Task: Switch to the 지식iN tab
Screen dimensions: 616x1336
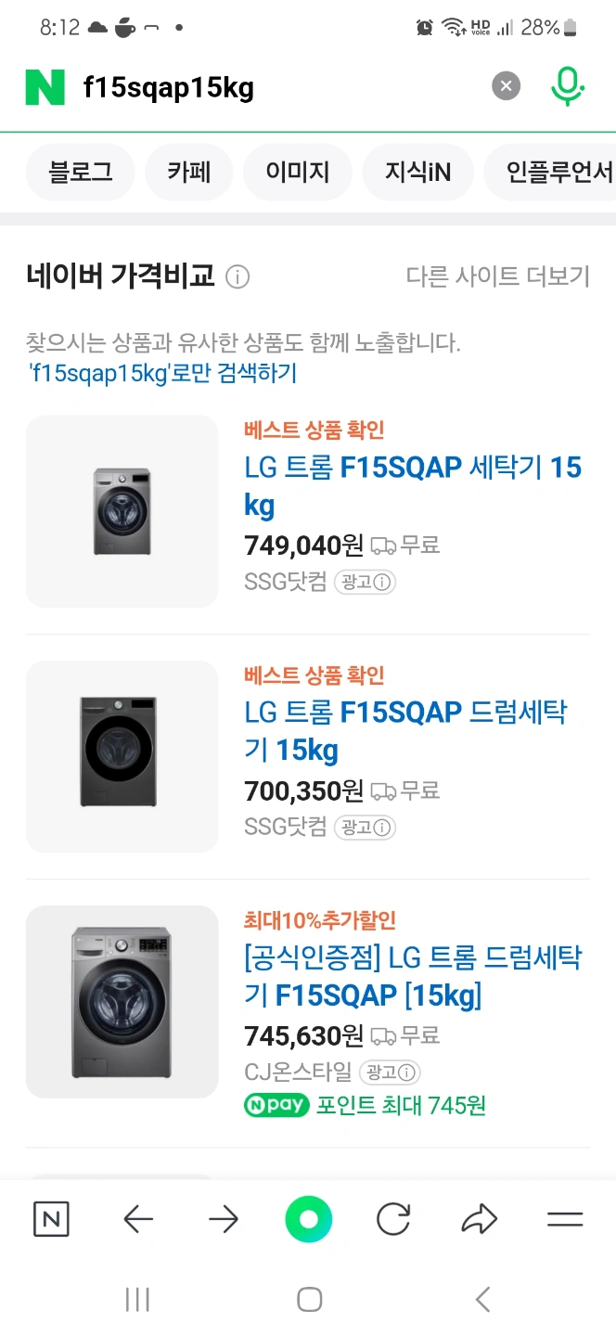Action: [x=417, y=172]
